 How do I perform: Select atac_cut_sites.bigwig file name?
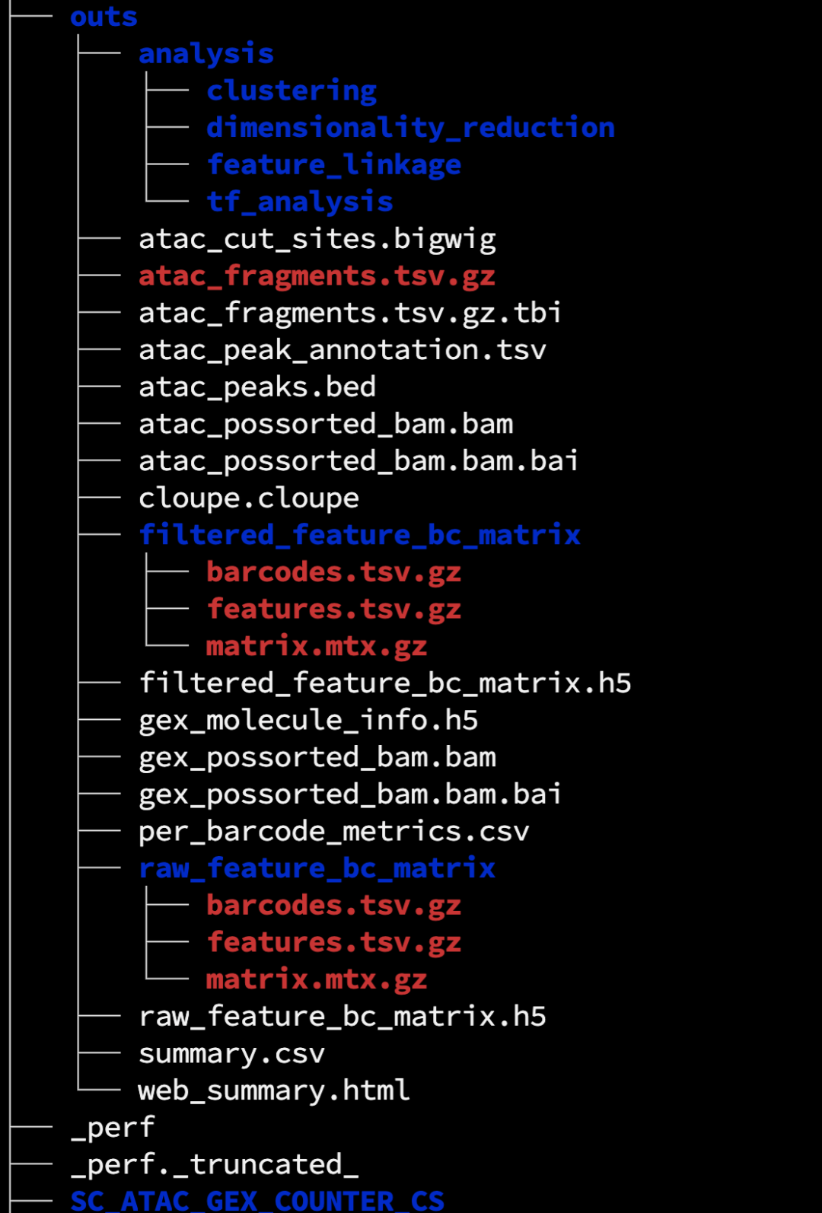click(x=317, y=239)
